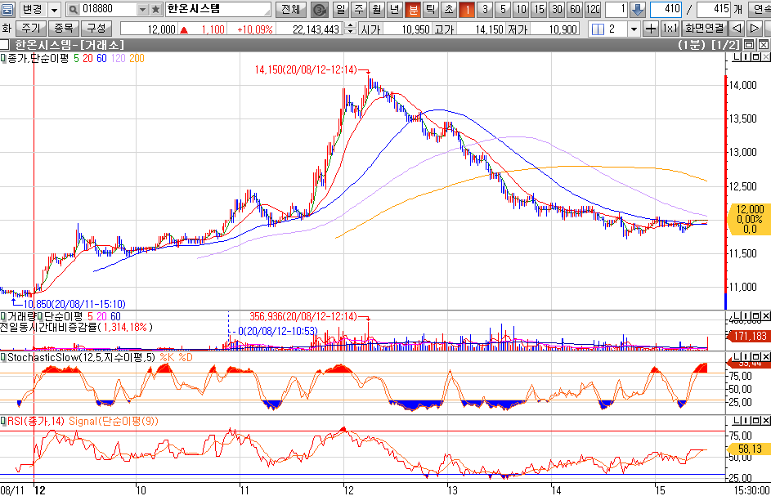Click the orange 200 moving-average label
Screen dimensions: 771x496
(x=137, y=59)
